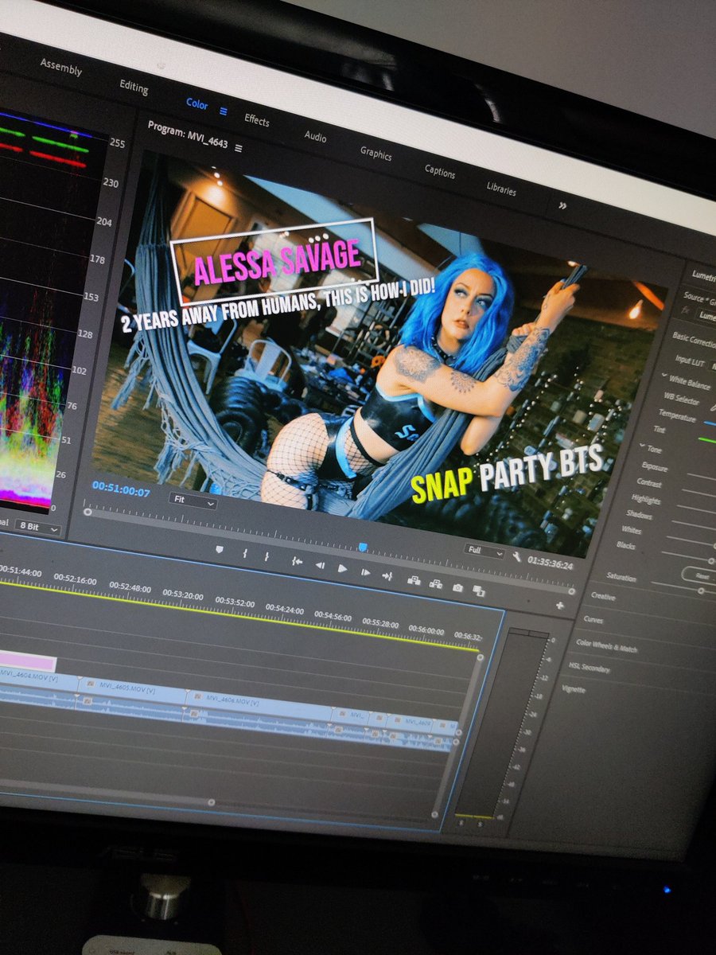Screen dimensions: 716x955
Task: Click the program monitor playhead marker
Action: 363,547
